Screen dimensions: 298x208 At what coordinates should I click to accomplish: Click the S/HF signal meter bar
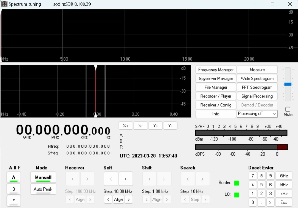point(241,133)
